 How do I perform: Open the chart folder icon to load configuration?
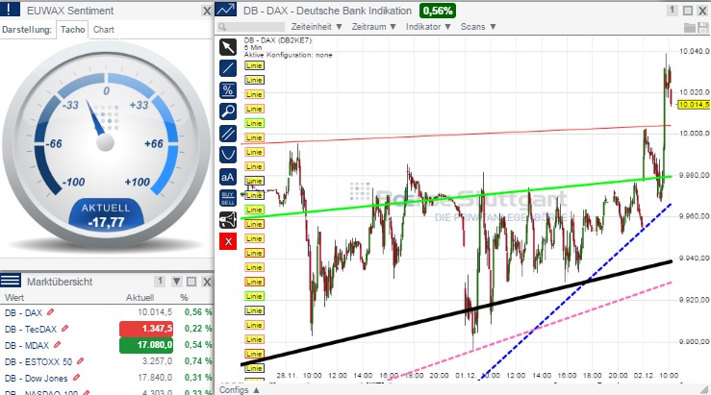(x=689, y=28)
